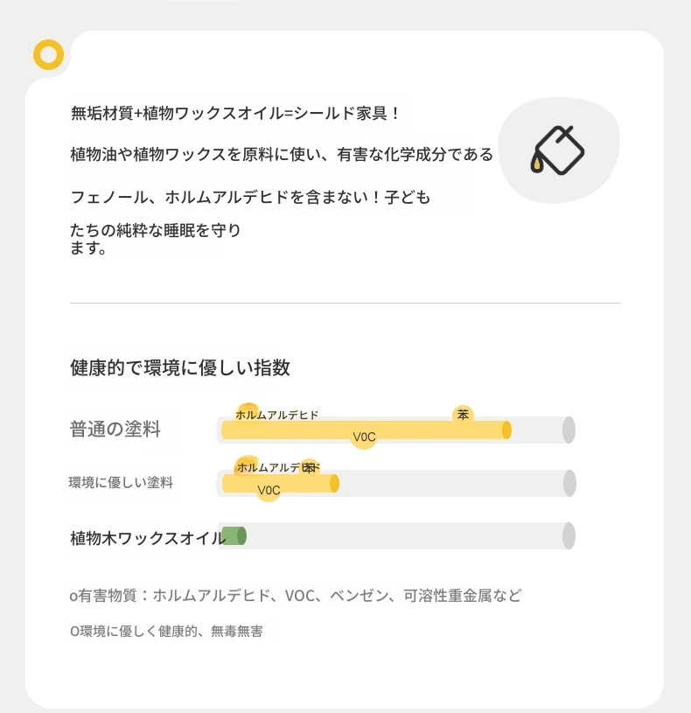The image size is (691, 713).
Task: Click the text フェノール、ホルムアルデヒドを含まない
Action: (225, 198)
